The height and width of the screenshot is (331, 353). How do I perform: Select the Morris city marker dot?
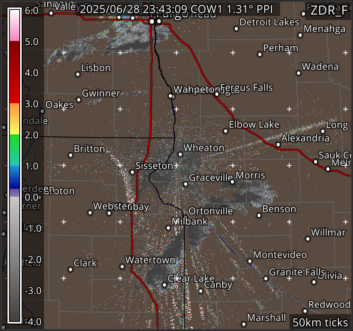click(x=232, y=182)
